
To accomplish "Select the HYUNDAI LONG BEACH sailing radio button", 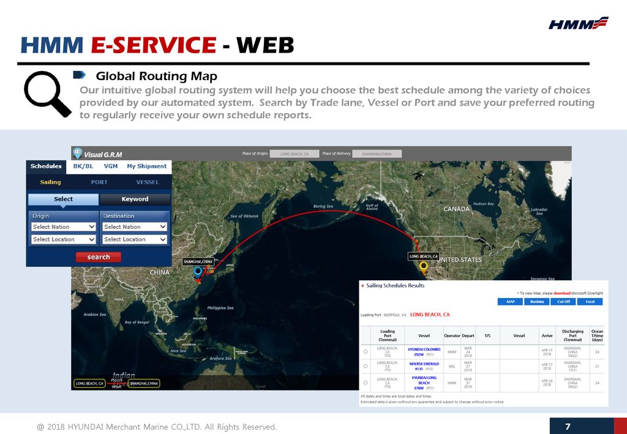I will tap(366, 383).
